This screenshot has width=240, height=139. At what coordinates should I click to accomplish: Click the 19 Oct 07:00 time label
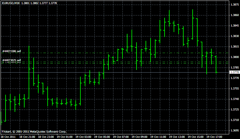121,137
